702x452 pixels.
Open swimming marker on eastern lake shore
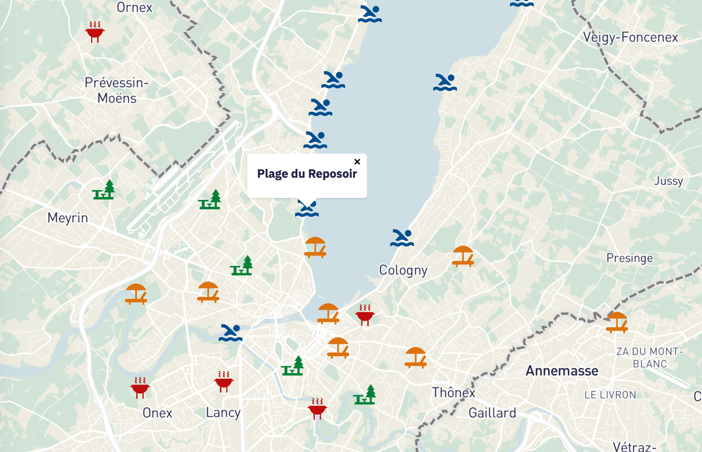click(445, 82)
